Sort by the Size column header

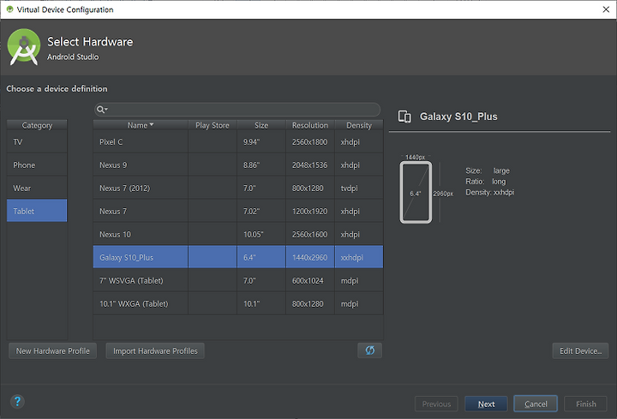(261, 125)
